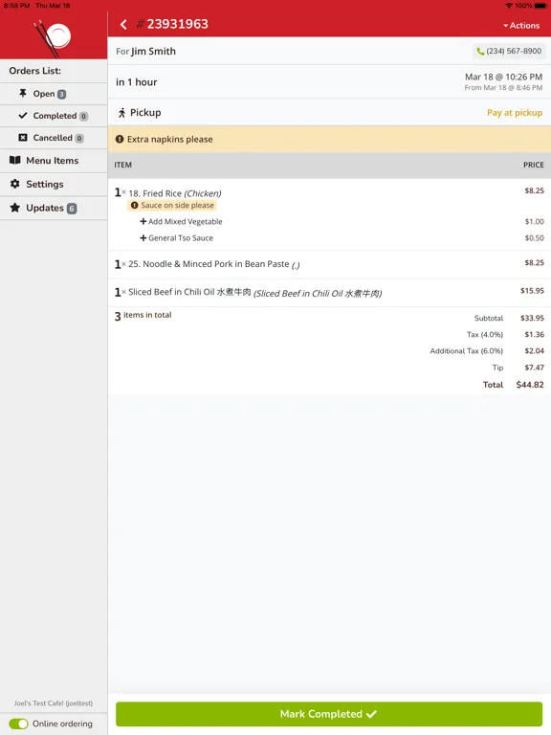Click 'Mar 18 @ 10:26 PM' timestamp
The width and height of the screenshot is (551, 735).
tap(503, 77)
